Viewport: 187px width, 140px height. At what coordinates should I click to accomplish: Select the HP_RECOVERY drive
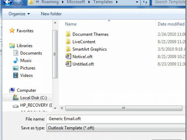pos(36,105)
